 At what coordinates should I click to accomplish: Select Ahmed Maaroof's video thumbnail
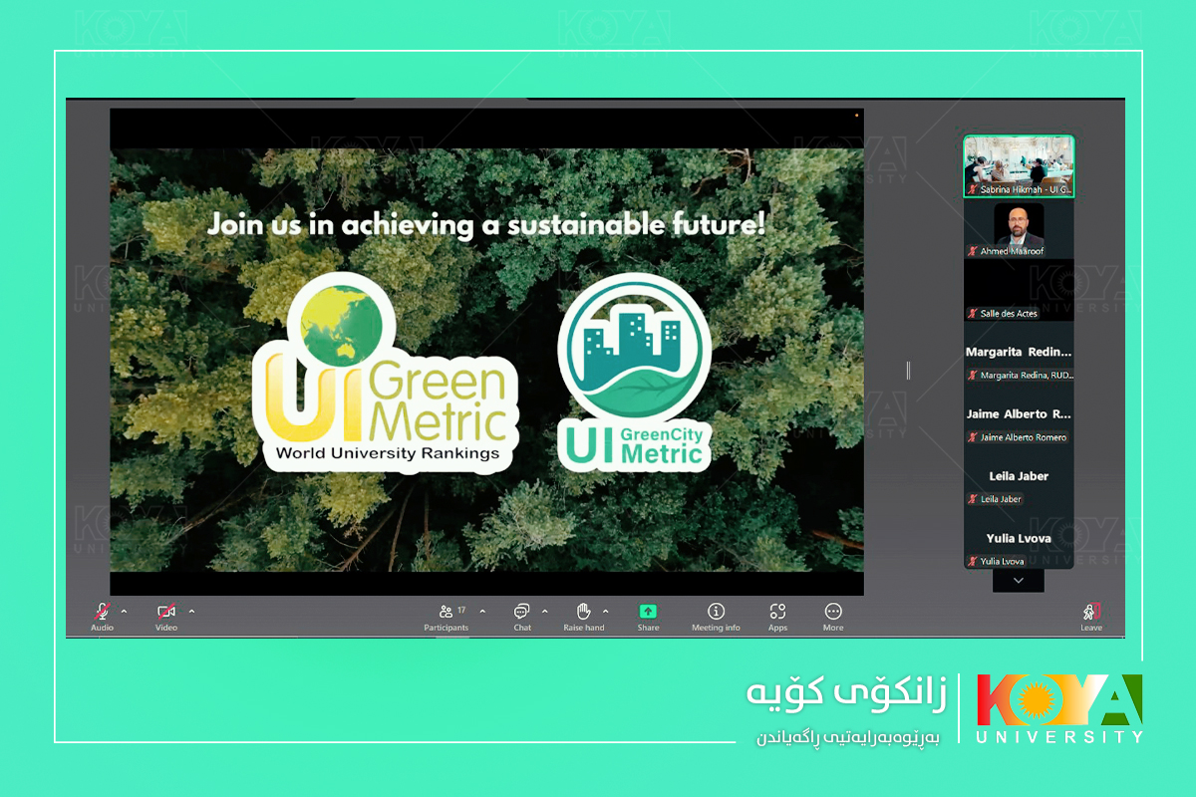click(x=1019, y=229)
